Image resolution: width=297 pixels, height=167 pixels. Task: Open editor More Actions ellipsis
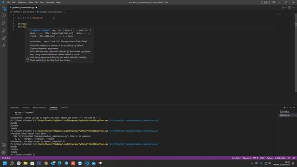(x=293, y=7)
